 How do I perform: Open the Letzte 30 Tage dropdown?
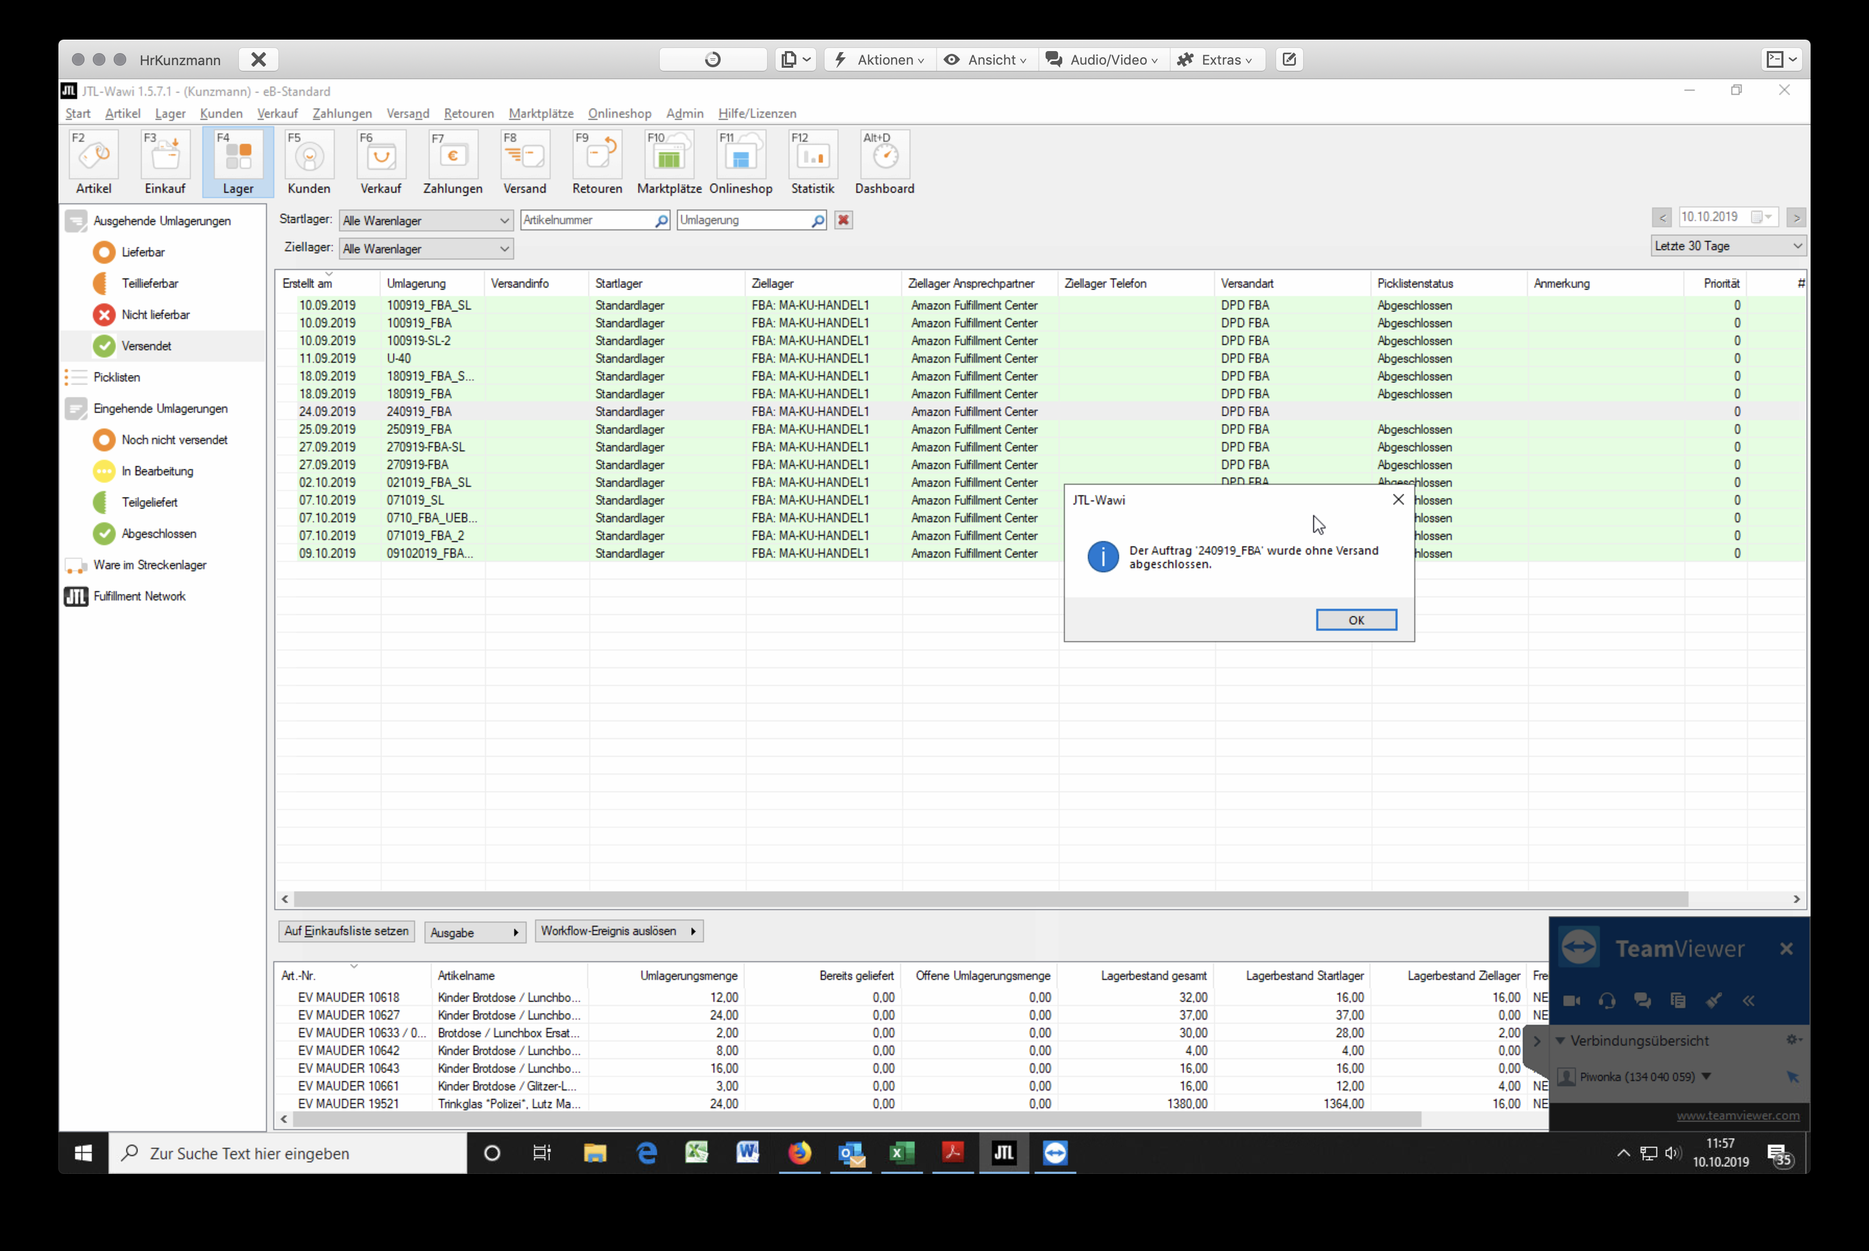(x=1728, y=246)
